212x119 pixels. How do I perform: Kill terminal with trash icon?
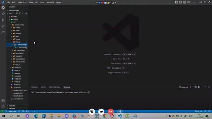point(199,87)
